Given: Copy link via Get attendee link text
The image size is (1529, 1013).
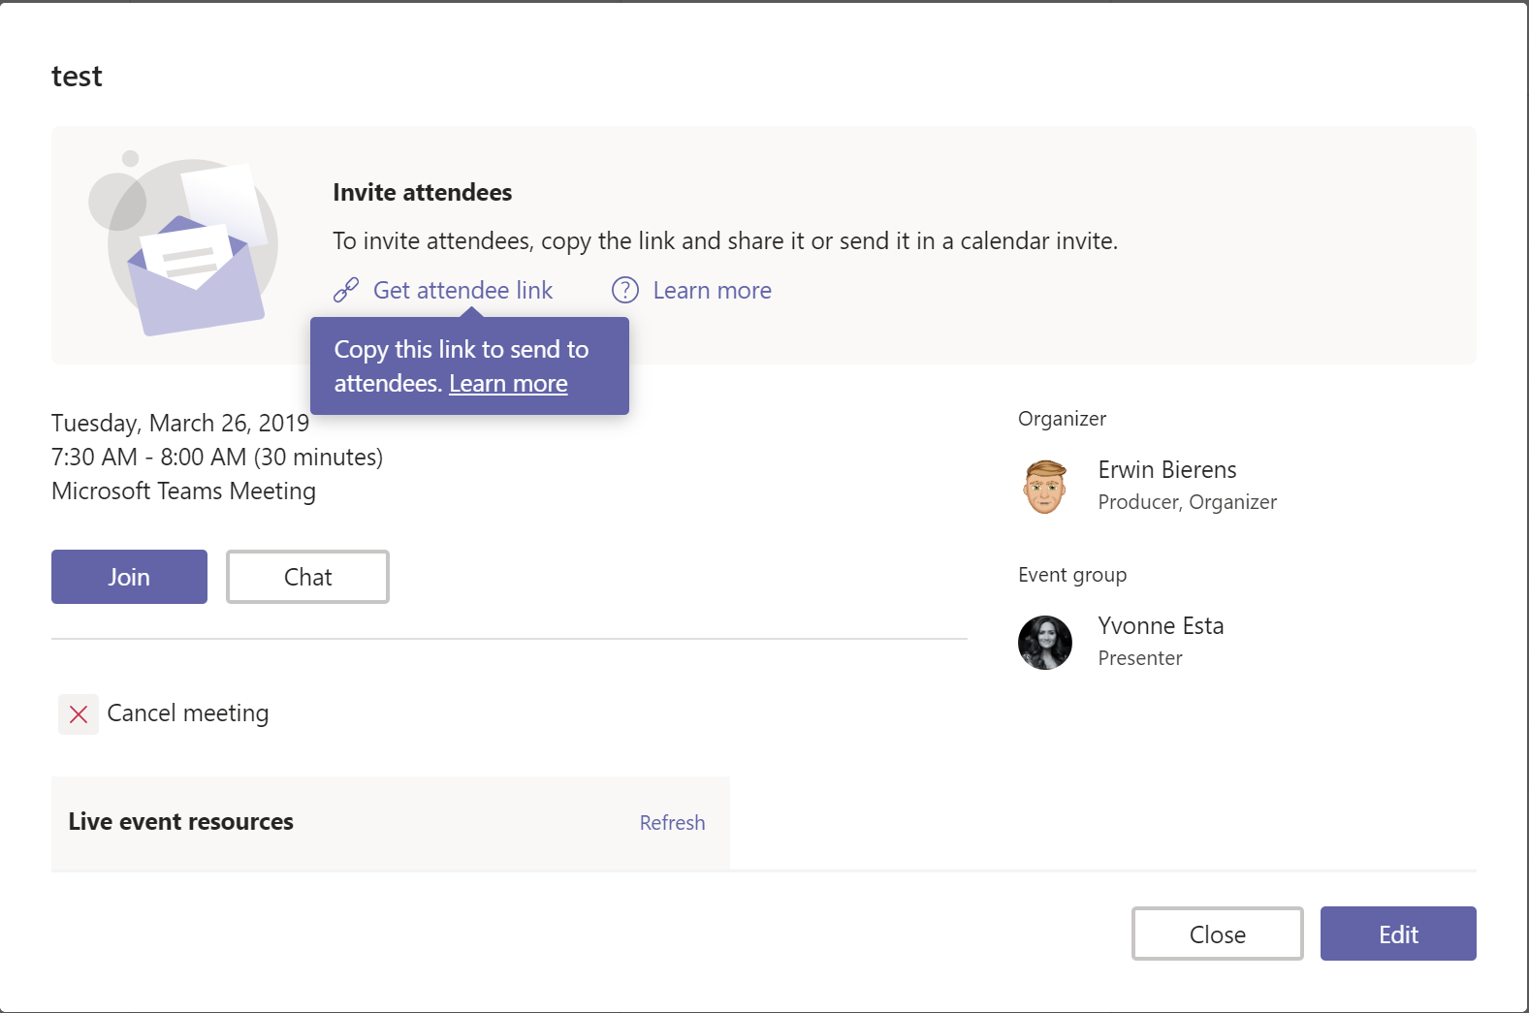Looking at the screenshot, I should pos(462,291).
